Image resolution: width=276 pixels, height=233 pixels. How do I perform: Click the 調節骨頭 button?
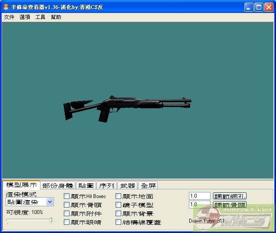230,205
